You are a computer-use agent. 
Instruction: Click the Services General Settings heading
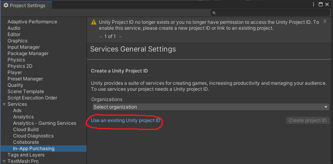[x=133, y=49]
